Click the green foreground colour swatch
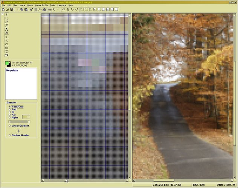Image resolution: width=238 pixels, height=188 pixels. coord(7,63)
